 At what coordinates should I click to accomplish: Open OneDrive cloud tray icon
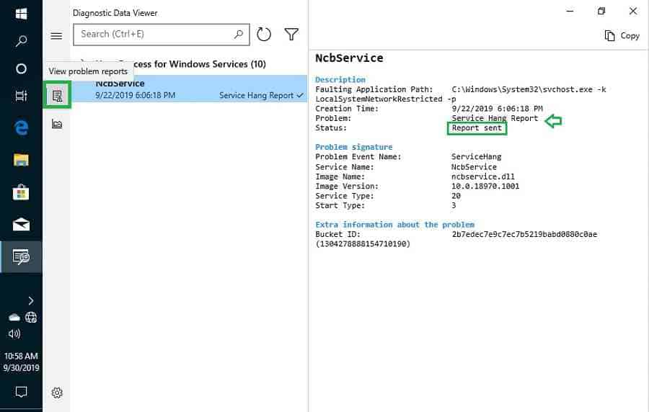click(x=14, y=318)
